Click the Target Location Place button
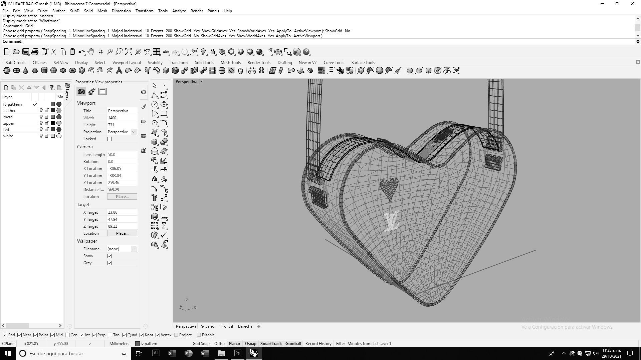The height and width of the screenshot is (360, 641). coord(122,233)
